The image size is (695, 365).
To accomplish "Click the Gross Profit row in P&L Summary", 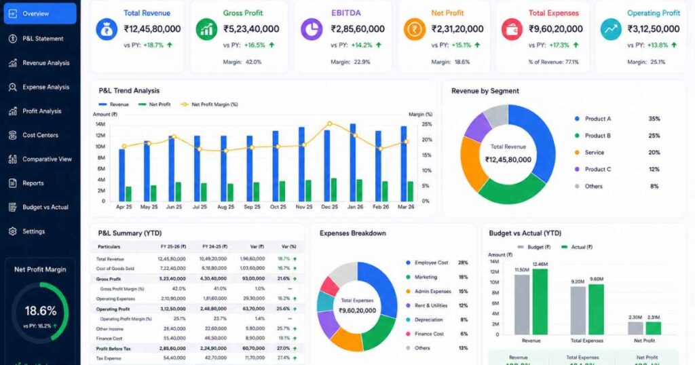I will [198, 279].
